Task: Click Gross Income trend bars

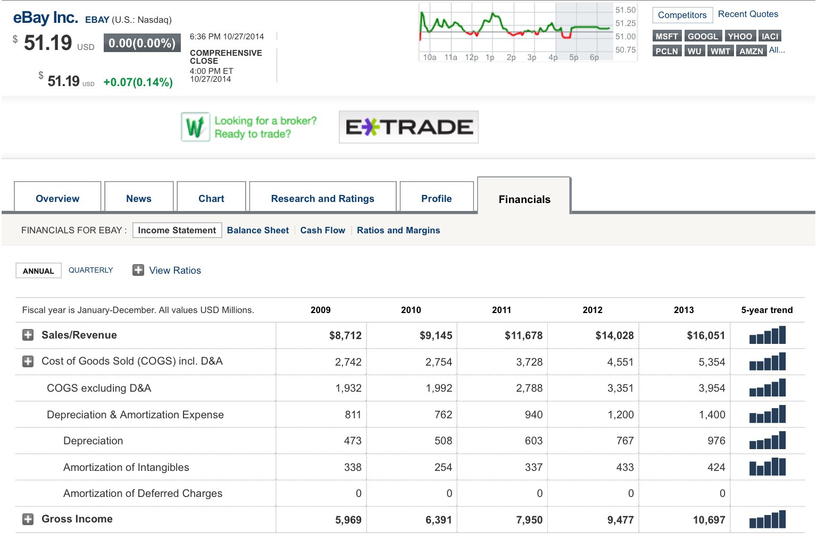Action: click(768, 519)
